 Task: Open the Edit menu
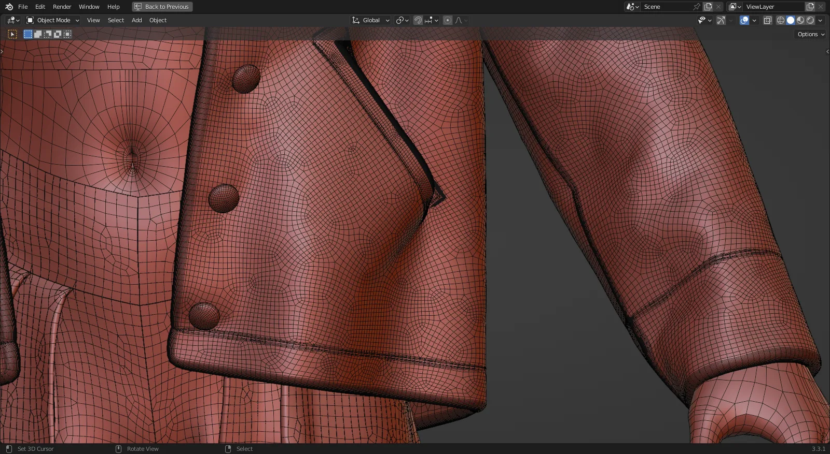40,7
